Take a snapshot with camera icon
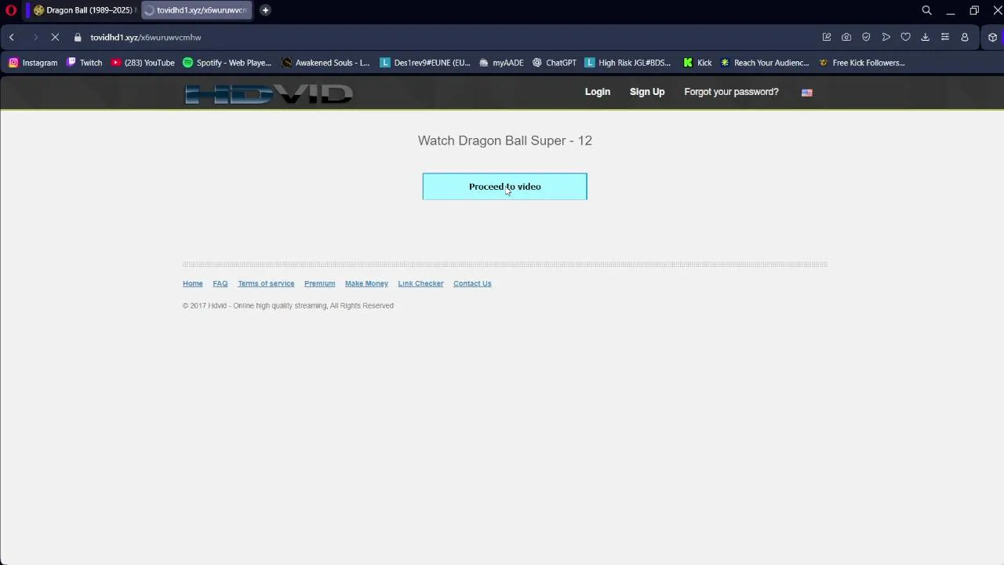The image size is (1004, 565). (846, 37)
